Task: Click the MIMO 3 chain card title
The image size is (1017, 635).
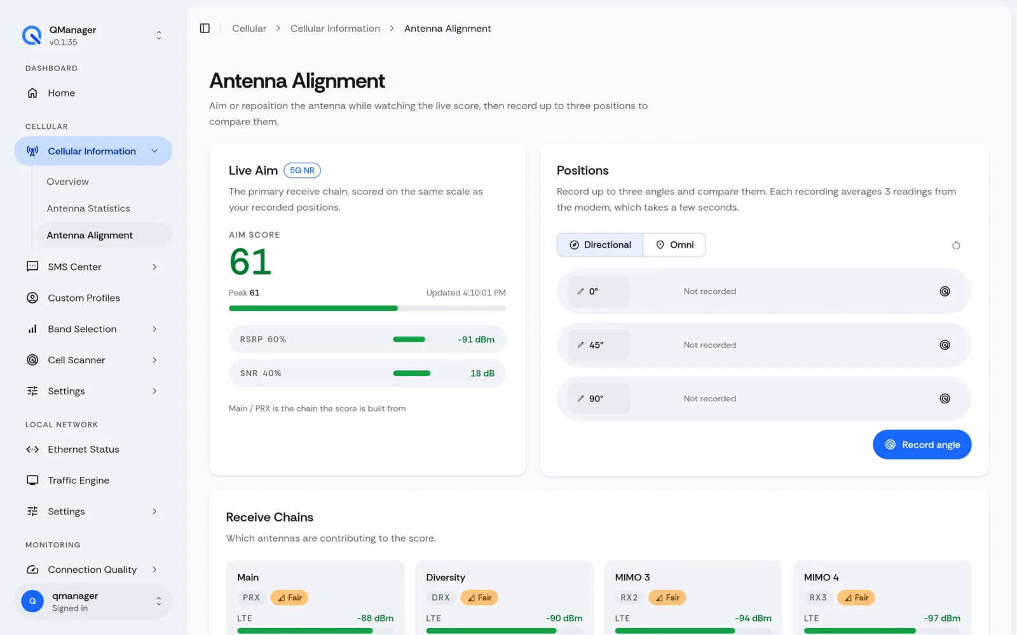Action: [x=632, y=577]
